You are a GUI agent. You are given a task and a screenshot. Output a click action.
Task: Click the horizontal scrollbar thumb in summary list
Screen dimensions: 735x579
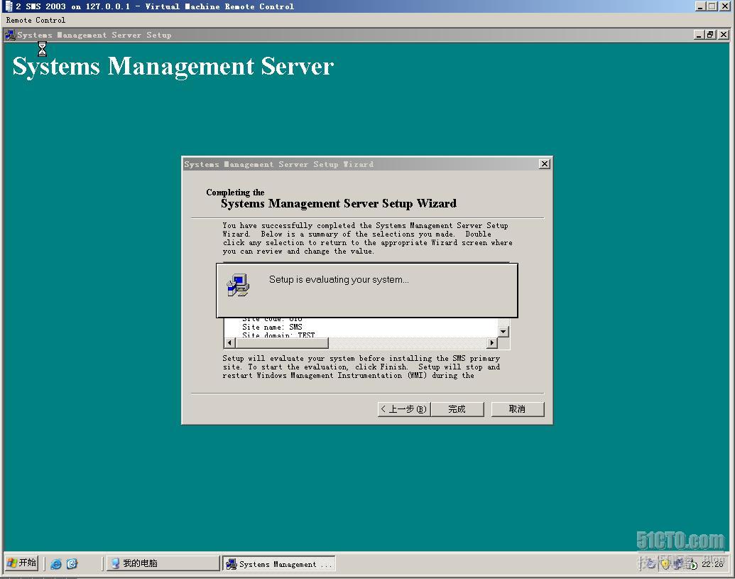[x=281, y=342]
